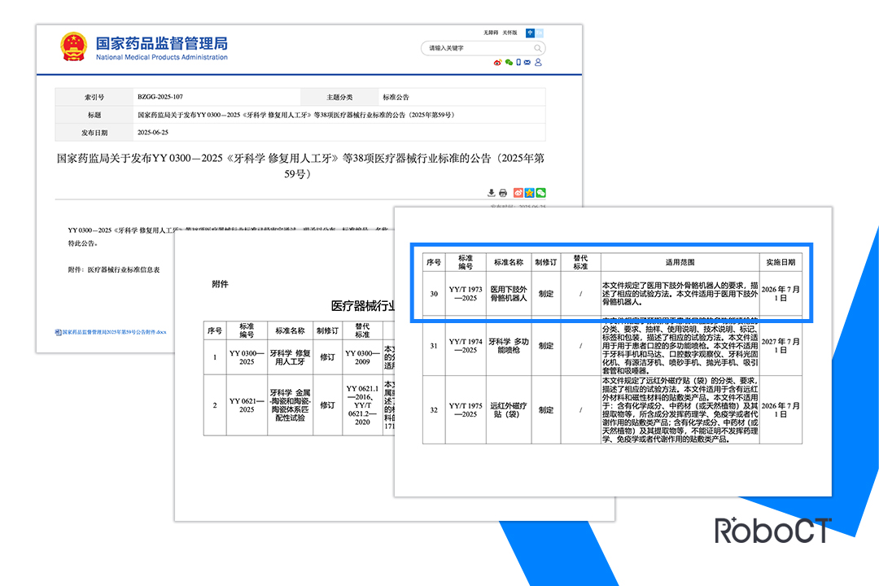The image size is (879, 586).
Task: Switch site language to English via En toggle
Action: [540, 33]
